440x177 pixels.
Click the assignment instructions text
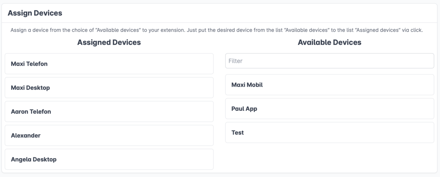[x=217, y=30]
